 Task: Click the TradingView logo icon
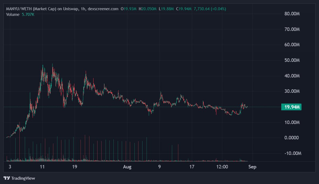click(6, 178)
